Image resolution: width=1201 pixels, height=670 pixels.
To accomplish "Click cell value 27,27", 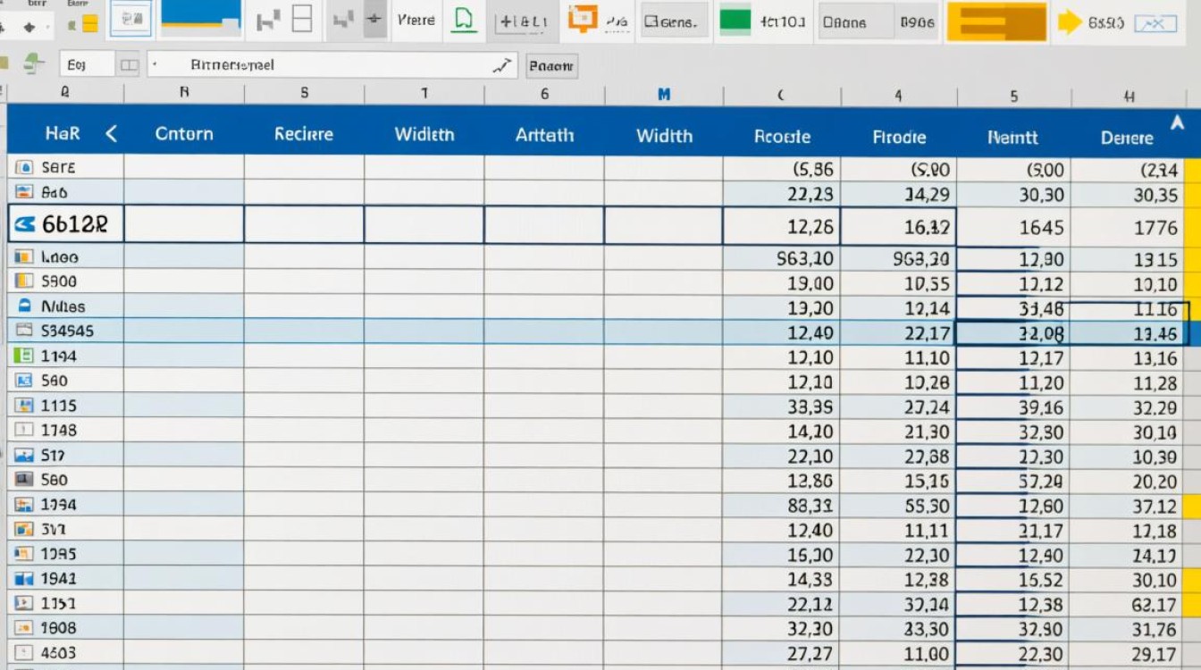I will [810, 653].
